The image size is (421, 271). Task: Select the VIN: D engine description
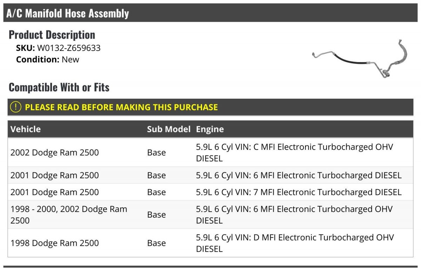coord(295,243)
